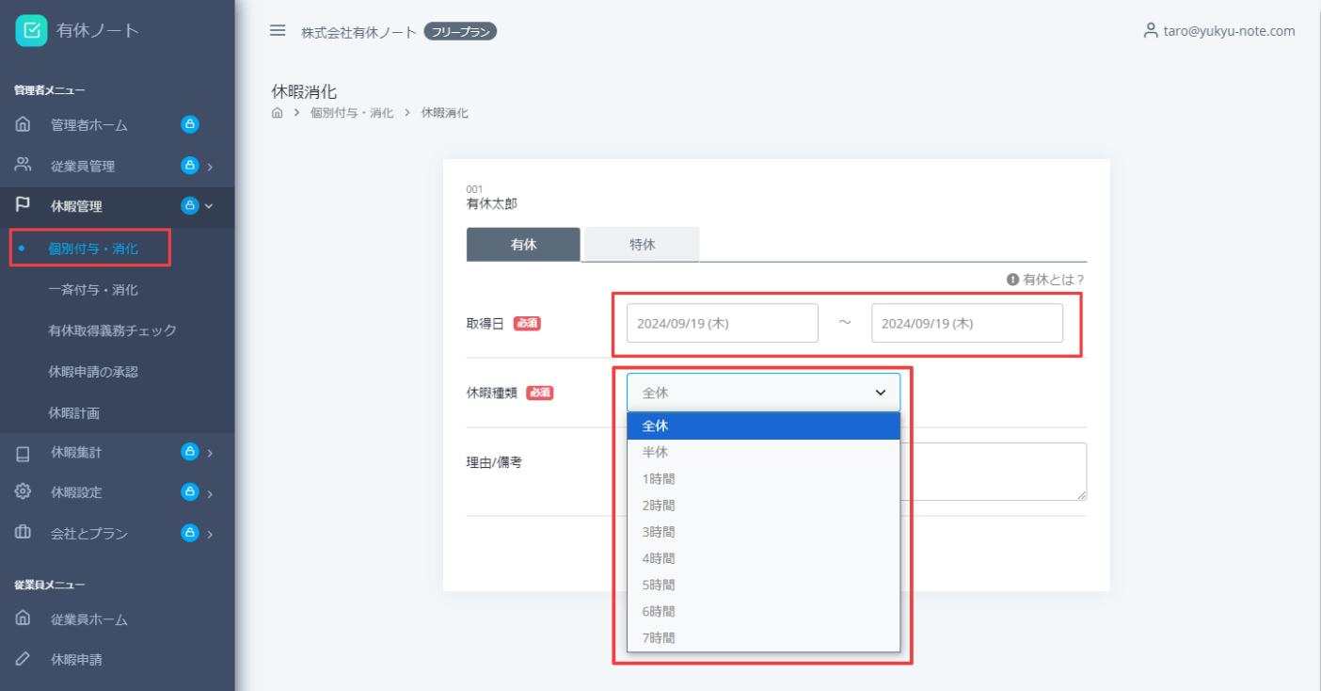
Task: Click the 有休とは？ help icon
Action: pyautogui.click(x=1013, y=280)
